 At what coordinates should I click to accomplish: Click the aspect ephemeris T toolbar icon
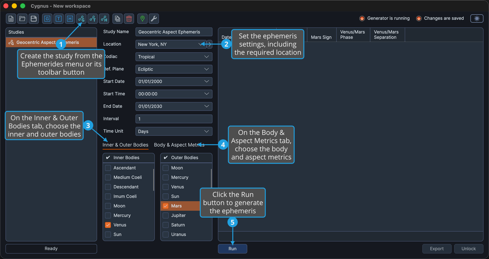click(x=93, y=19)
